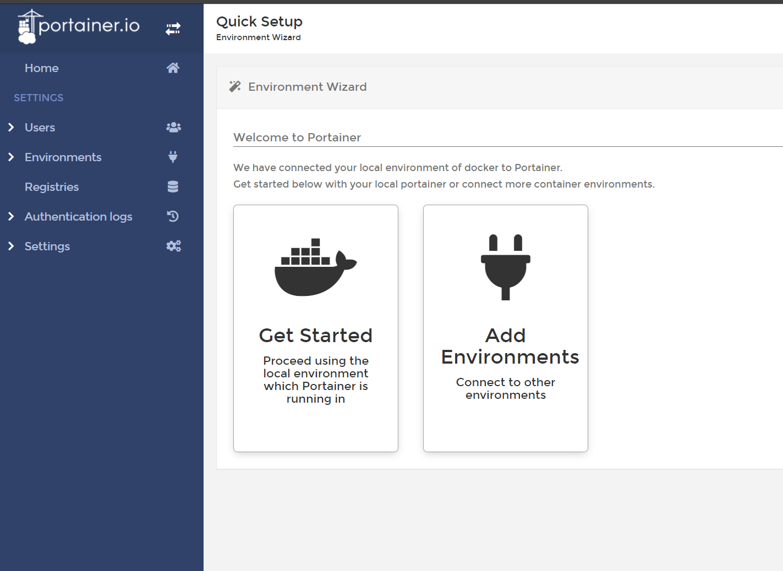
Task: Click the large plug icon in Add Environments
Action: pyautogui.click(x=506, y=267)
